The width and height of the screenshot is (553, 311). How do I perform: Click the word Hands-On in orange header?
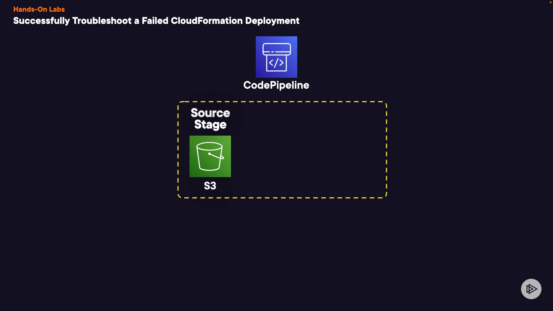click(30, 9)
